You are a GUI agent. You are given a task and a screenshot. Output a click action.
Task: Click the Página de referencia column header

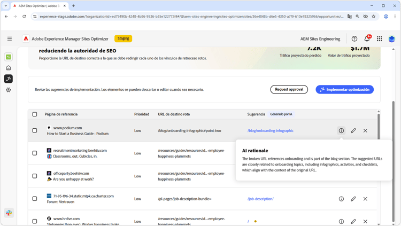click(61, 114)
